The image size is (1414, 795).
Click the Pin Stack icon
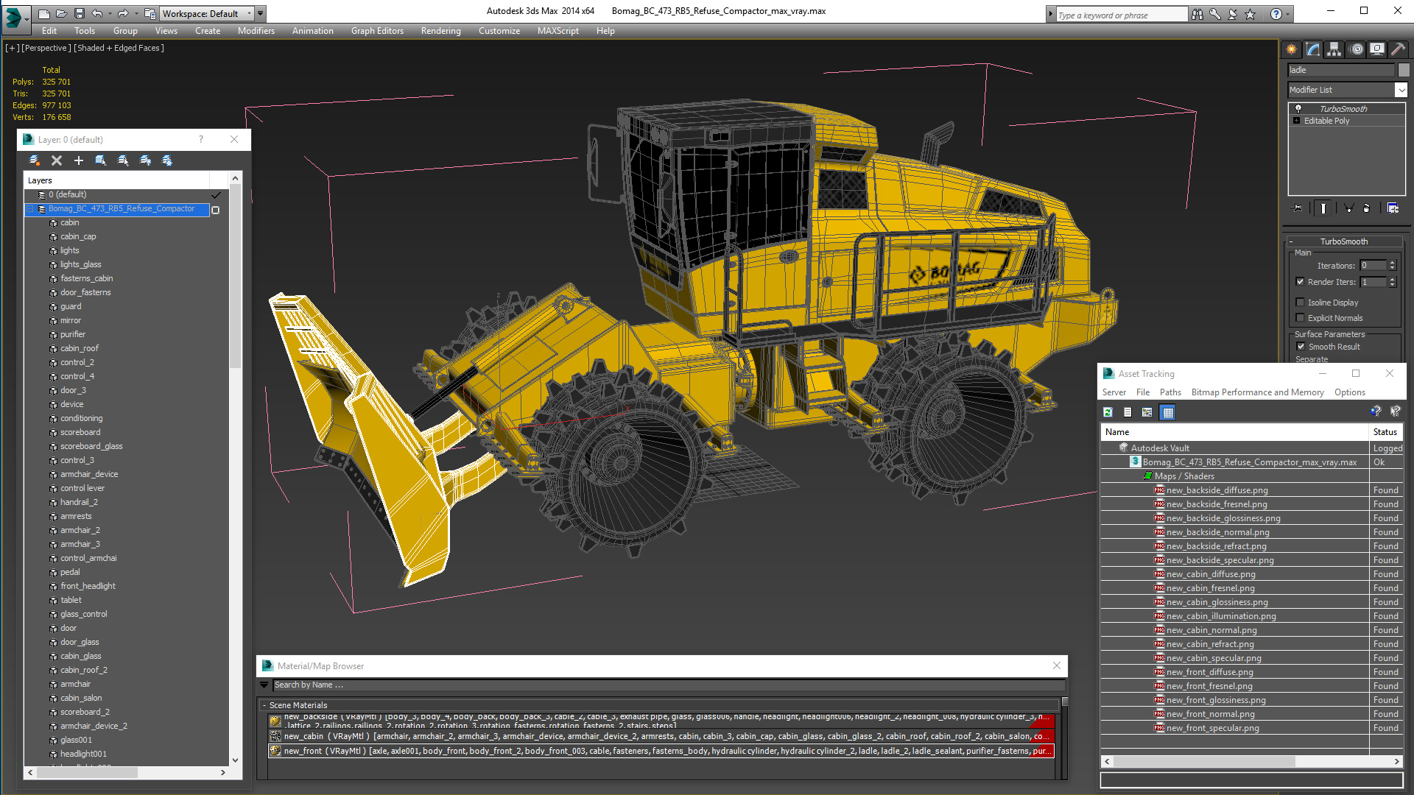[x=1298, y=208]
